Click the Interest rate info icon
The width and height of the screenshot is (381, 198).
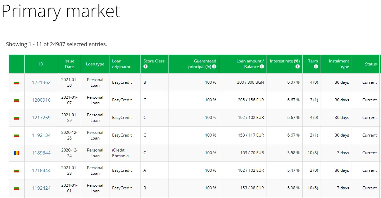click(x=297, y=67)
